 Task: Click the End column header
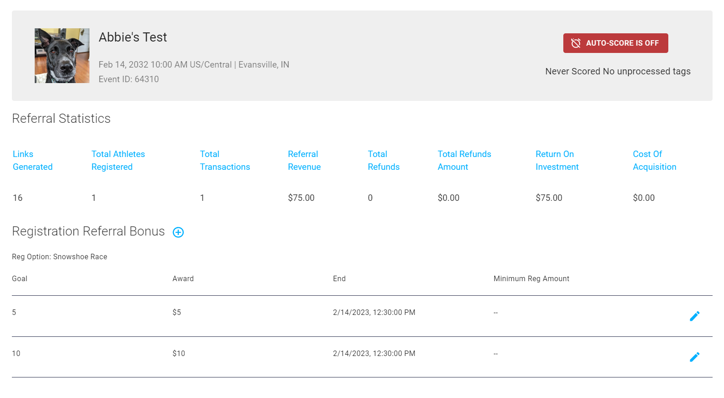point(339,278)
